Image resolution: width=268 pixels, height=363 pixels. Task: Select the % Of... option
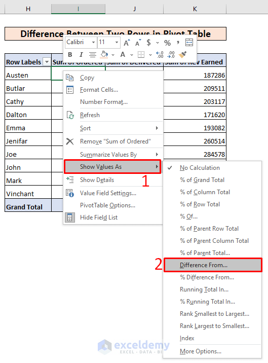coord(212,216)
